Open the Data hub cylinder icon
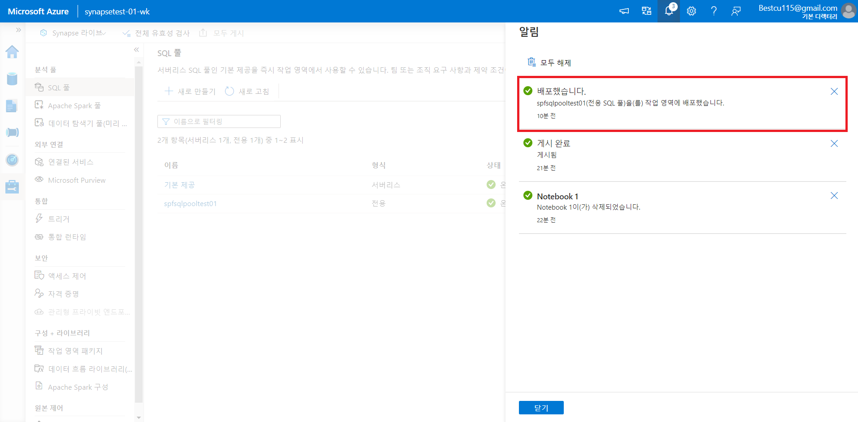858x422 pixels. click(x=12, y=79)
